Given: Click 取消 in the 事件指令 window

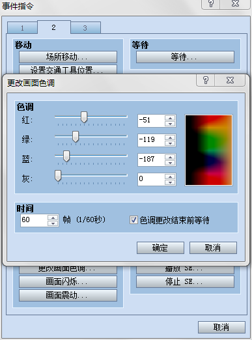Looking at the screenshot, I should (221, 327).
